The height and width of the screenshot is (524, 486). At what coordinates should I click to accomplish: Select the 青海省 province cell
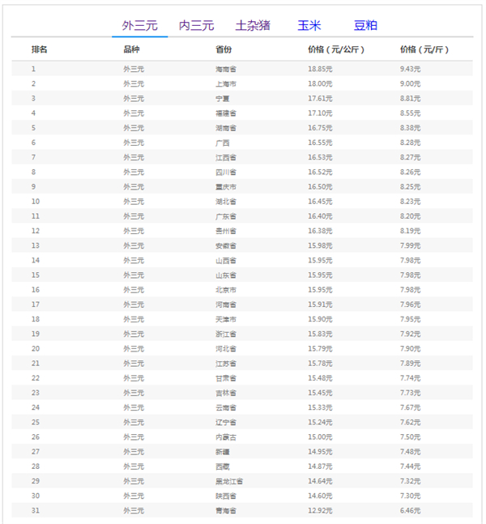point(226,510)
